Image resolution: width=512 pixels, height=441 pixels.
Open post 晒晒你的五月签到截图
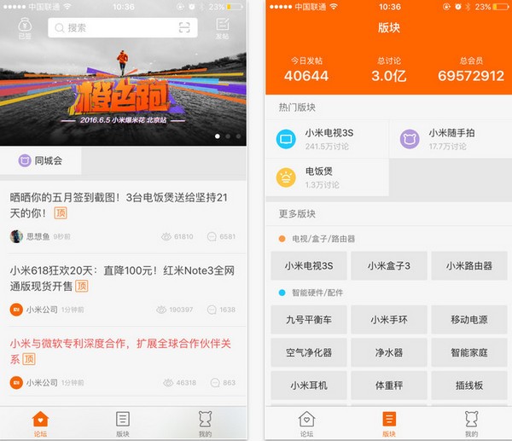click(123, 217)
